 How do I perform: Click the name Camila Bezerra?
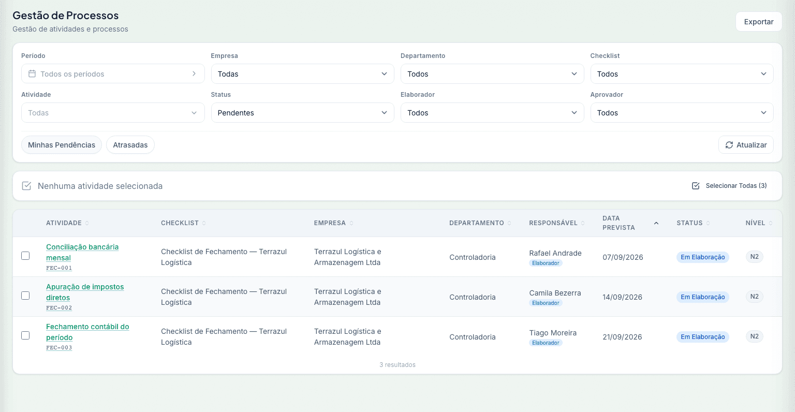tap(555, 293)
